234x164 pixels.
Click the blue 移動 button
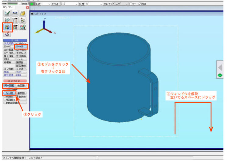pyautogui.click(x=9, y=72)
